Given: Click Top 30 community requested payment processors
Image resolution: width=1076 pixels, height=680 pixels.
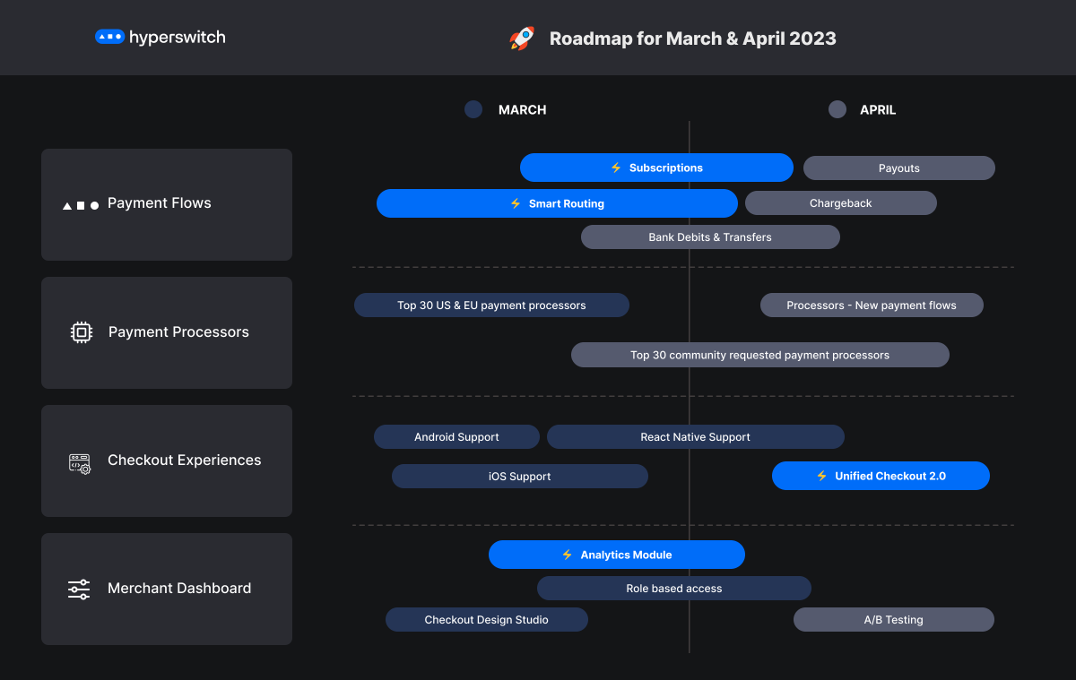Looking at the screenshot, I should [x=760, y=355].
